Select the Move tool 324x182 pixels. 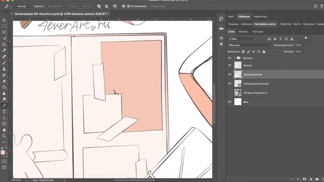click(x=4, y=20)
